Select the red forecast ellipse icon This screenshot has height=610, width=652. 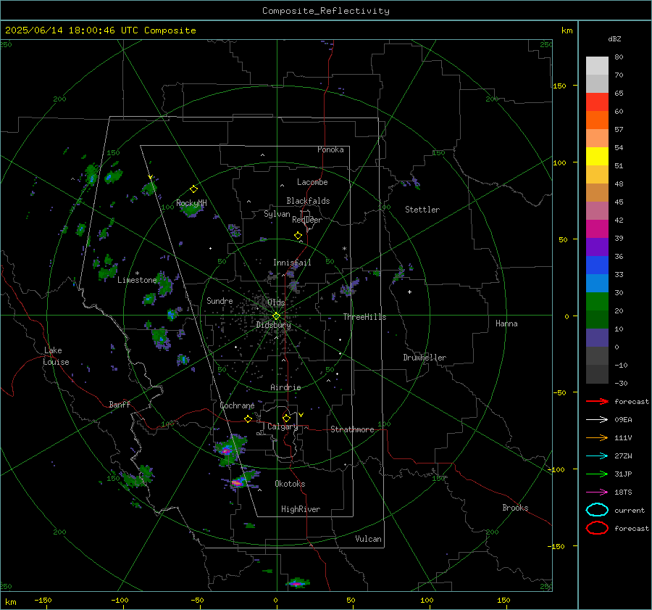coord(597,528)
